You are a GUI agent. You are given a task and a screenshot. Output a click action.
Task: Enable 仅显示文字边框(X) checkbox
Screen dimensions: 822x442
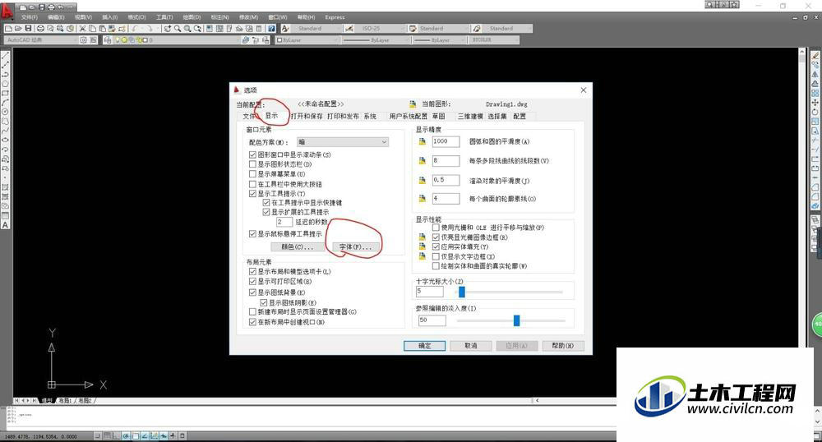pyautogui.click(x=436, y=256)
